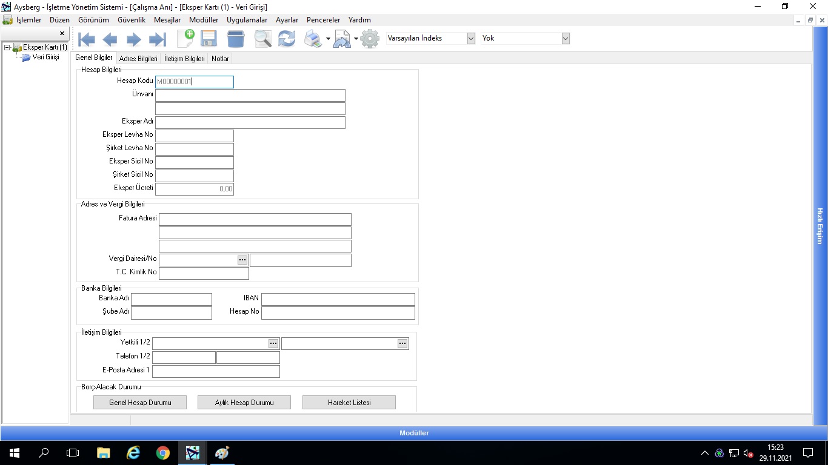Create a new record with plus icon
828x465 pixels.
point(185,39)
